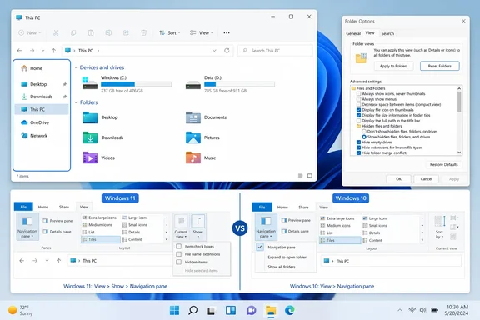Click Restore Defaults button

[444, 164]
